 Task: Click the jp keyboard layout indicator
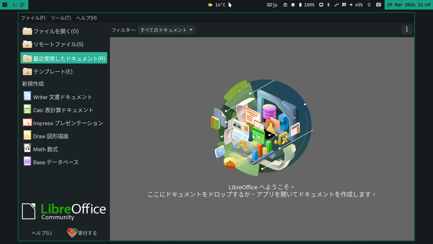tap(272, 5)
